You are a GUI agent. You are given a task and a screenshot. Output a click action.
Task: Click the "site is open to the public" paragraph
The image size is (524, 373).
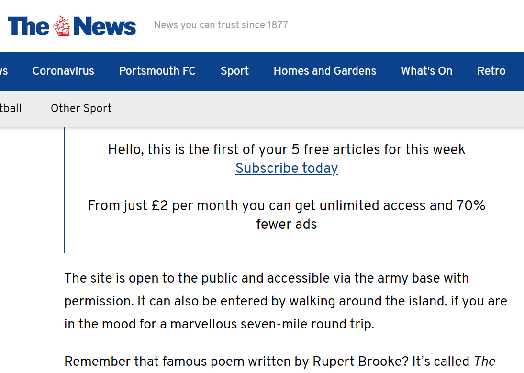tap(267, 278)
